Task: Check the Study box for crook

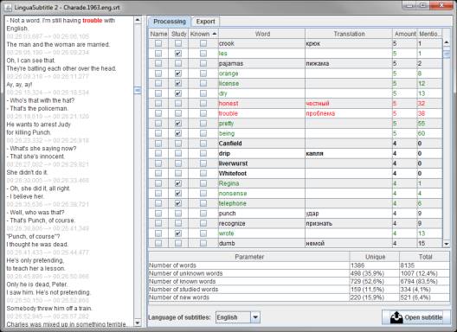Action: pos(178,43)
